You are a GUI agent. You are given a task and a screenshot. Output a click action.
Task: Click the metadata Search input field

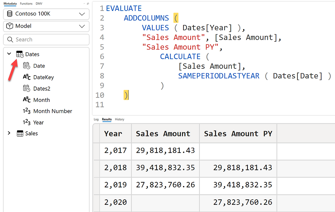46,40
